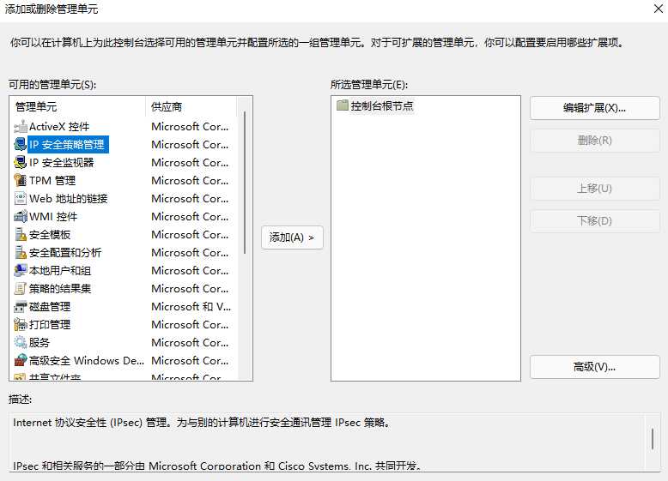This screenshot has width=668, height=481.
Task: Click the 'Microsoft 和 V...' vendor cell
Action: pos(191,307)
